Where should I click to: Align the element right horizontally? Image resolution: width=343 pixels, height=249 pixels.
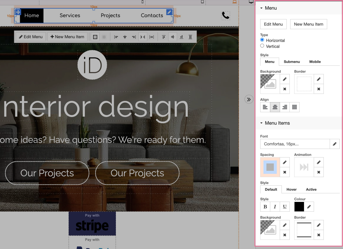pos(134,37)
